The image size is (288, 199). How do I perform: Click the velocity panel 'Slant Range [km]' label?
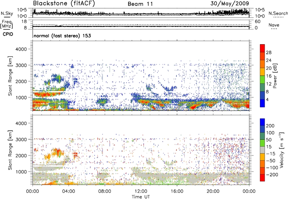point(10,150)
